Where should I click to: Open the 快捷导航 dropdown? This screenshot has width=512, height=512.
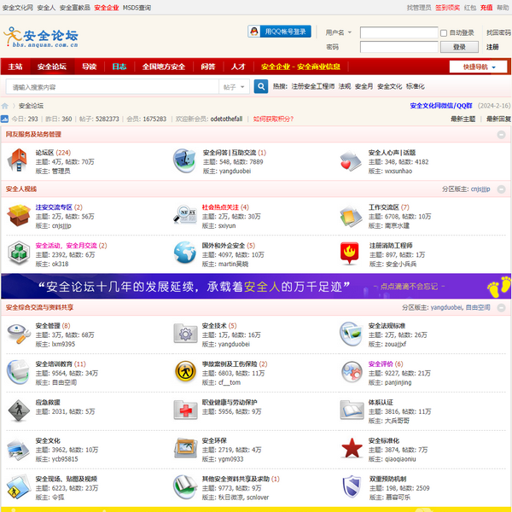pyautogui.click(x=478, y=67)
